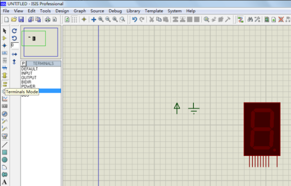Switch to Tape Recorder Mode
The height and width of the screenshot is (186, 291).
coord(5,107)
